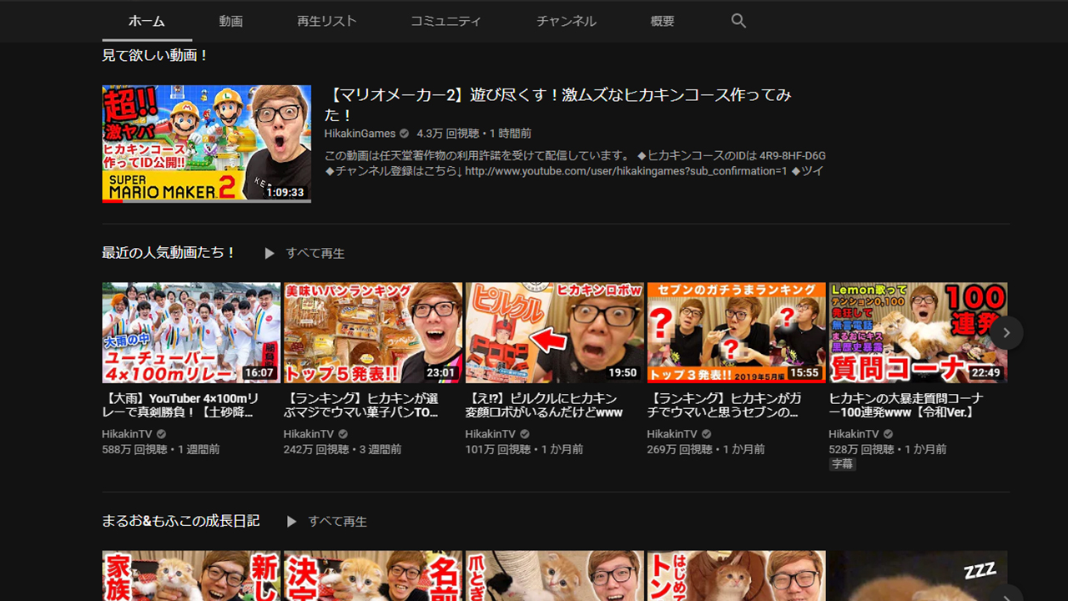Viewport: 1068px width, 601px height.
Task: Open 【大雨】YouTuber 4×100mリレー video title
Action: 180,406
